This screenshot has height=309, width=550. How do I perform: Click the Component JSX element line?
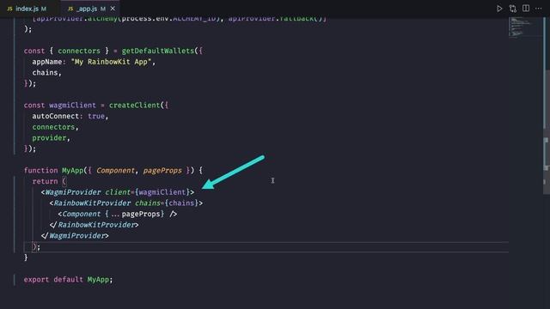coord(118,214)
